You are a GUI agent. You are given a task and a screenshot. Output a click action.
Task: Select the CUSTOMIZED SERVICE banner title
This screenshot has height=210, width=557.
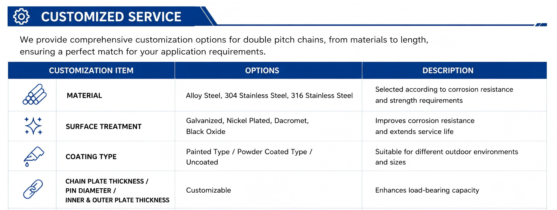111,17
